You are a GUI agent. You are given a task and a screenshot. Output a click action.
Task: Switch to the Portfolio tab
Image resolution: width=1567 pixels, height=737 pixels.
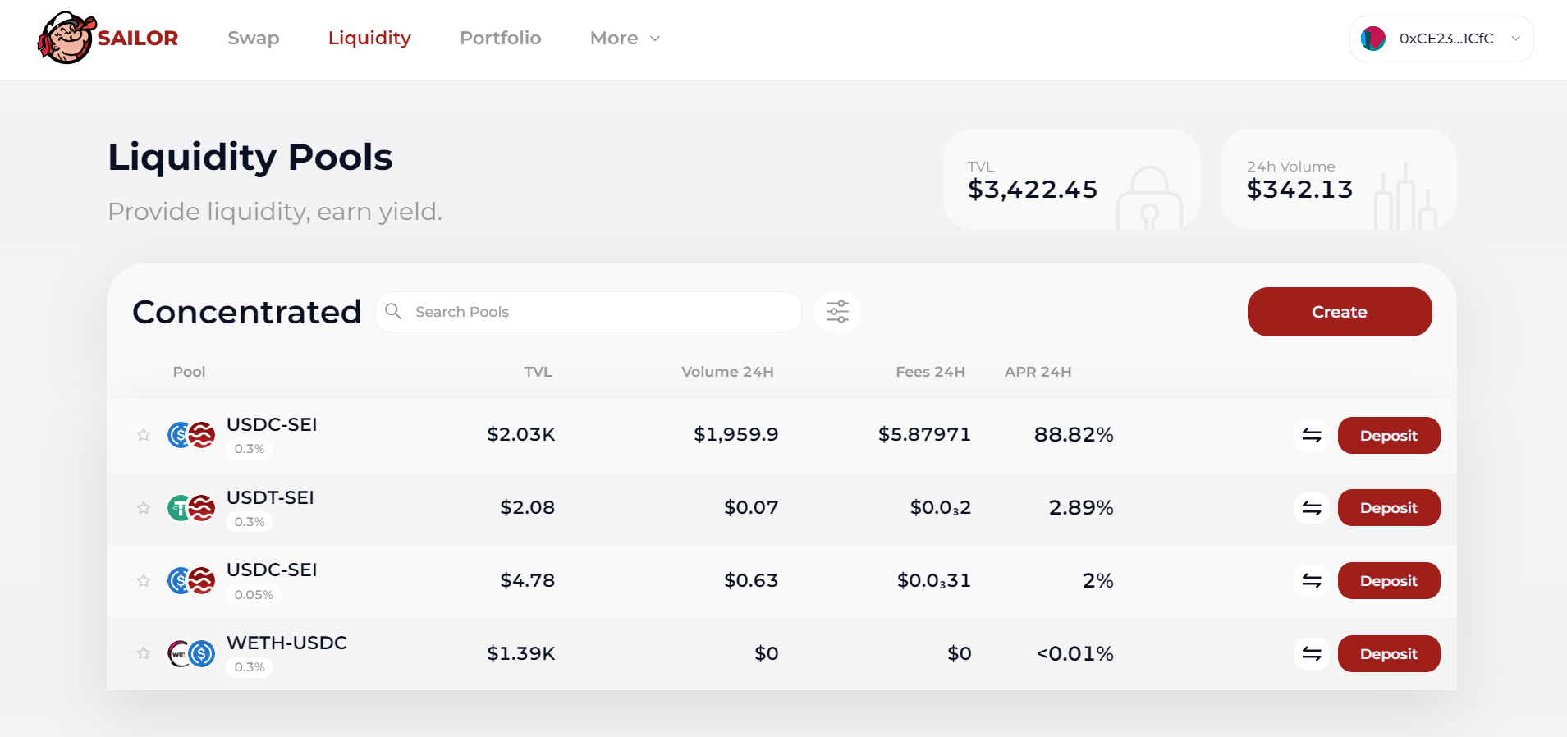[x=500, y=39]
